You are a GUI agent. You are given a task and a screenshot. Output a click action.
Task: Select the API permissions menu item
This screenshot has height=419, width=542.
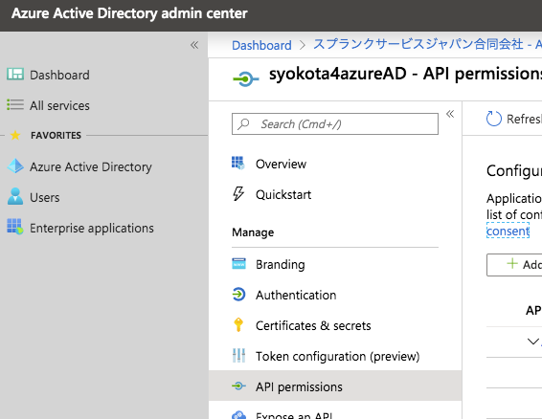pyautogui.click(x=335, y=386)
